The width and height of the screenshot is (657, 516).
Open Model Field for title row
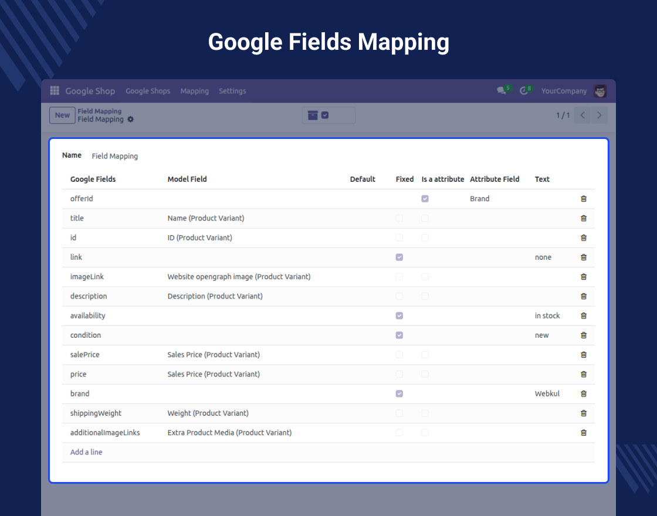[x=206, y=218]
